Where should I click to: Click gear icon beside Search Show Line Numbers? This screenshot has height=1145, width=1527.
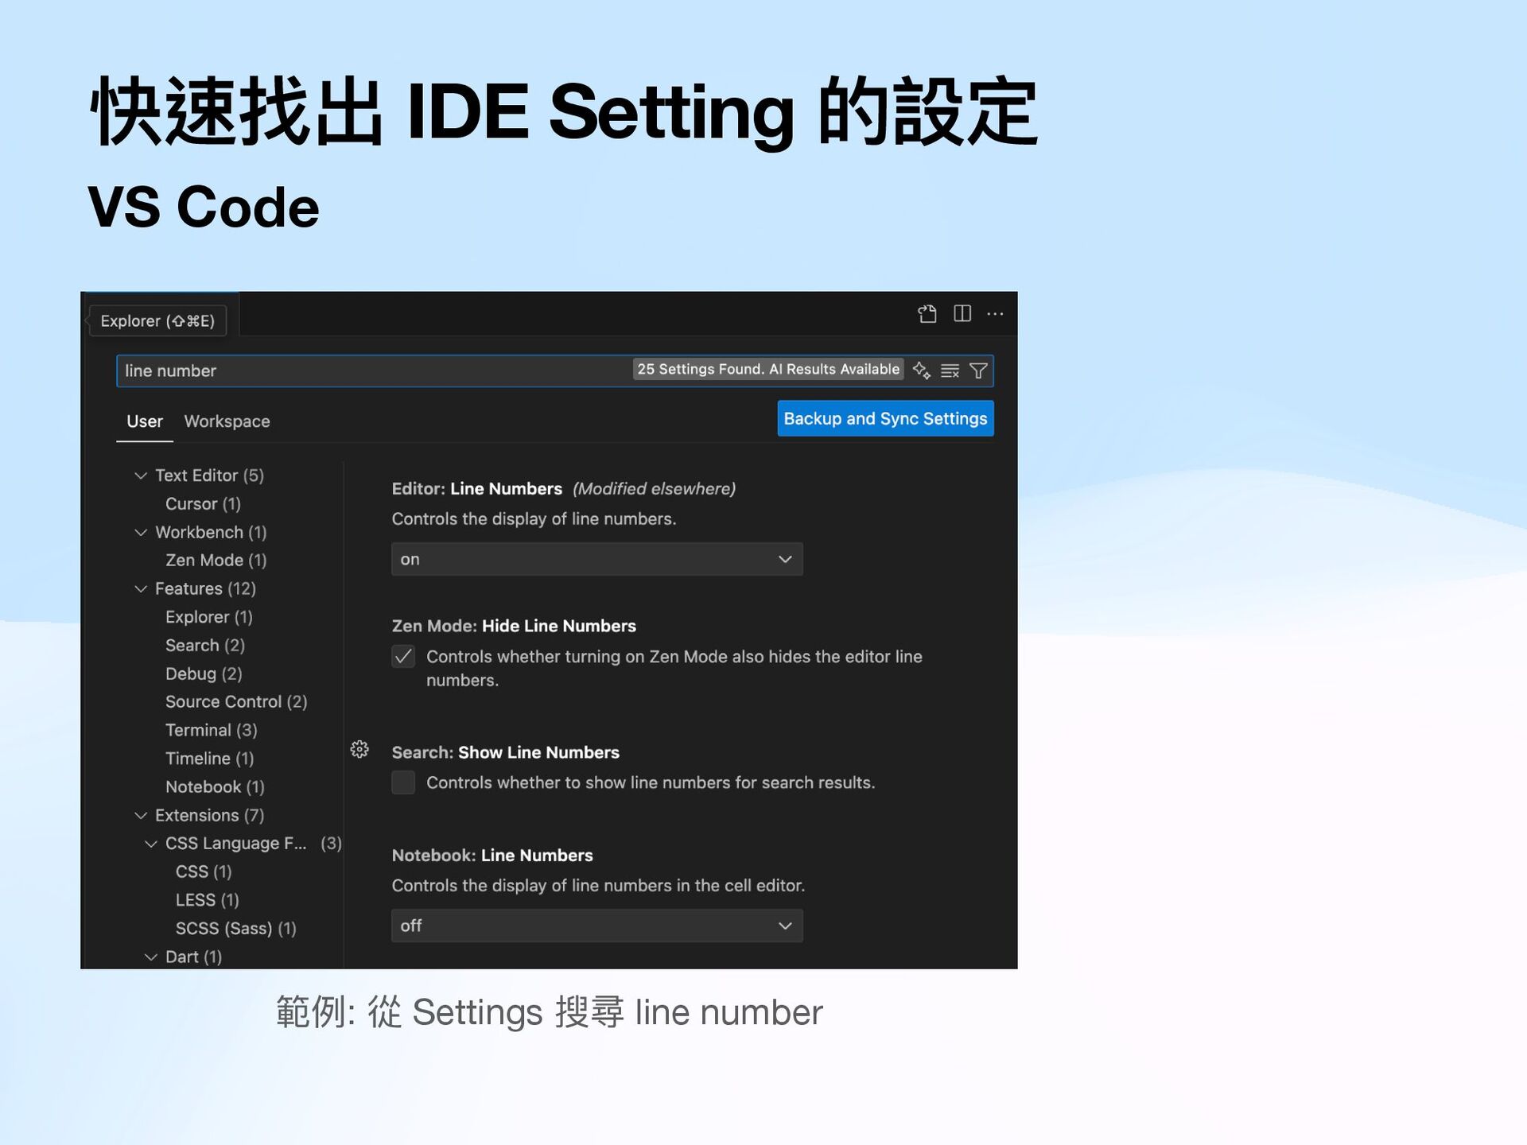tap(359, 750)
